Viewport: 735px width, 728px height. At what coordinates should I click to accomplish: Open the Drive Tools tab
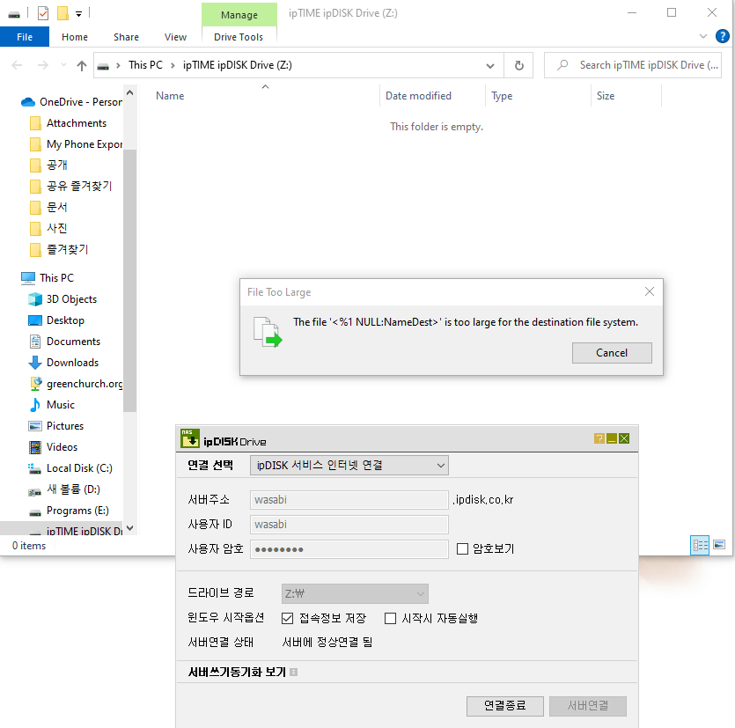pos(239,37)
